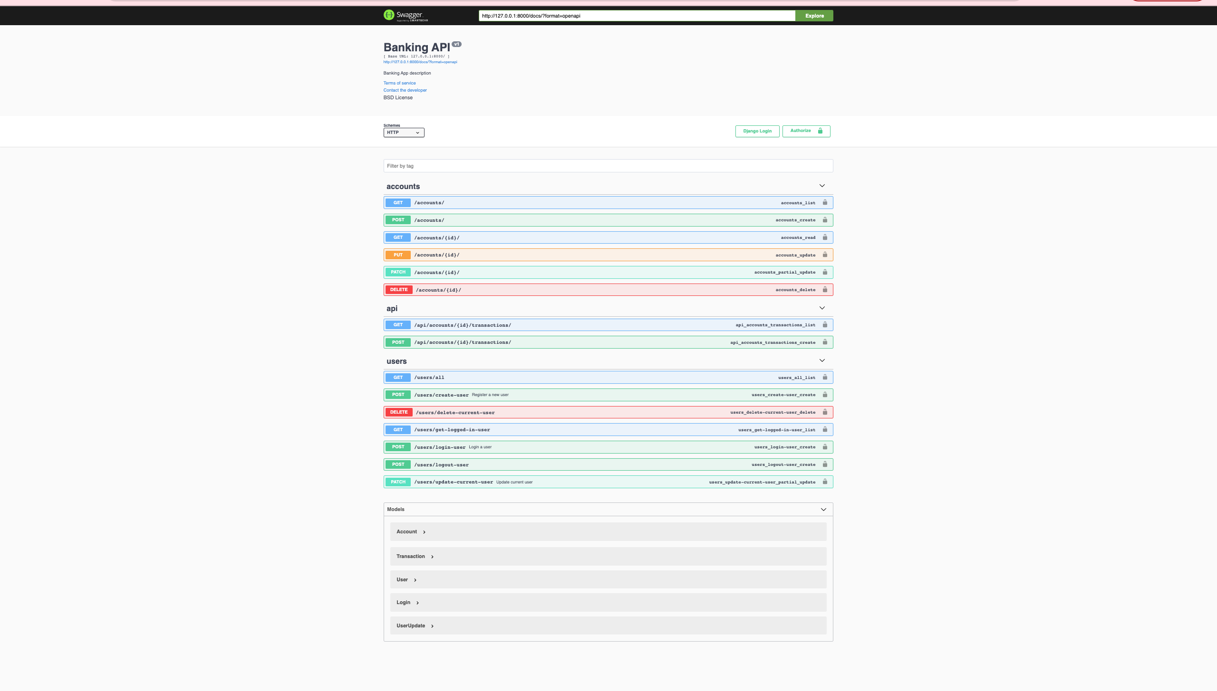Open the Authorize dialog
This screenshot has height=691, width=1217.
pos(806,131)
